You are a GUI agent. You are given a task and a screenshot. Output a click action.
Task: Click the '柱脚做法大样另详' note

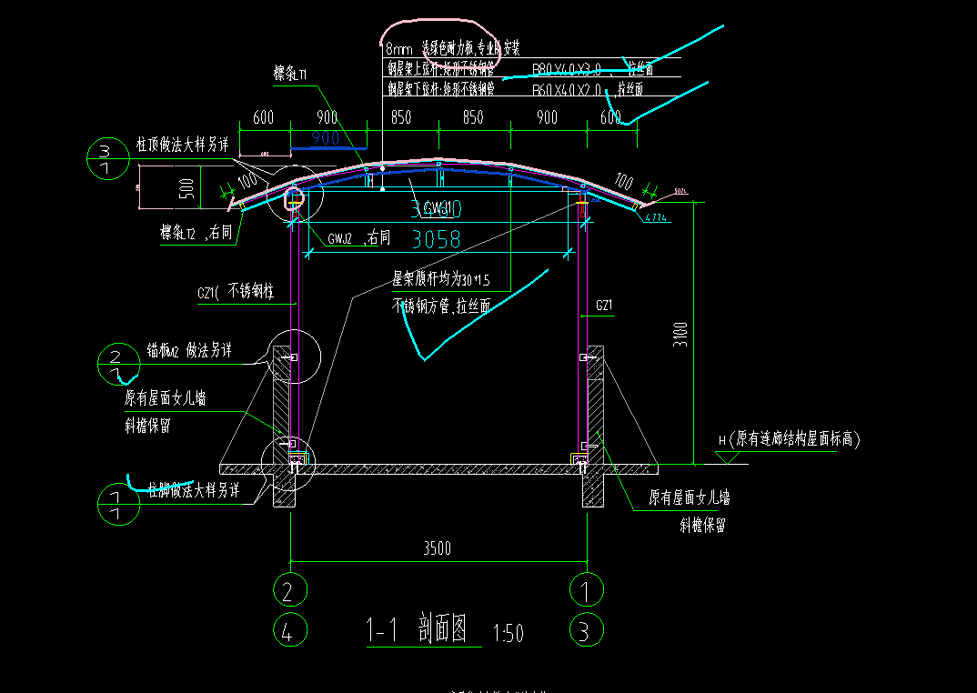click(x=193, y=490)
